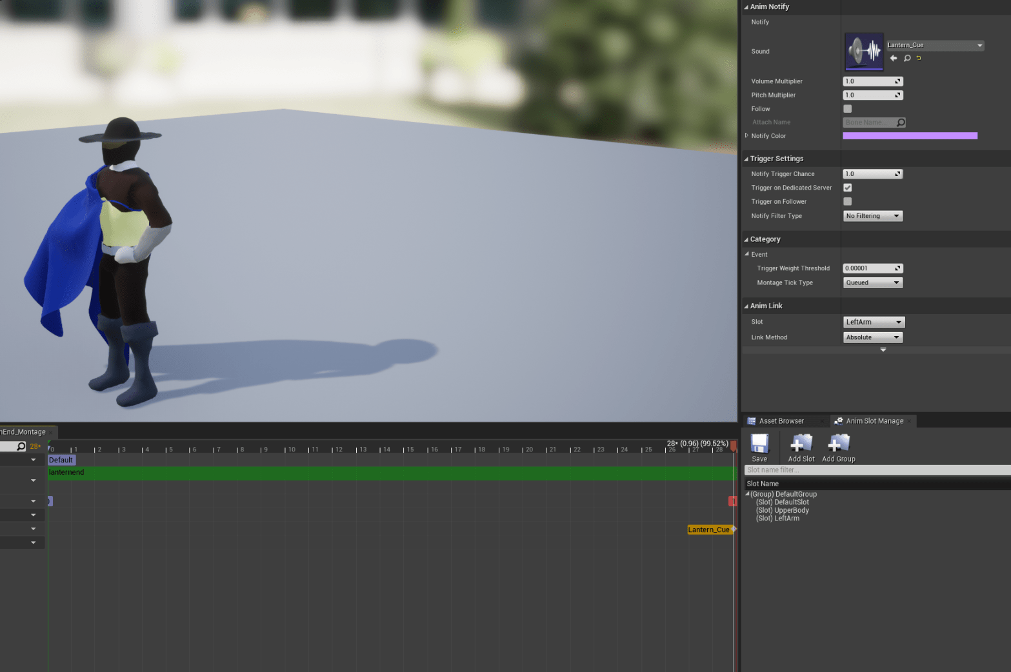The height and width of the screenshot is (672, 1011).
Task: Select the Lantern_Cue notify on timeline
Action: 708,529
